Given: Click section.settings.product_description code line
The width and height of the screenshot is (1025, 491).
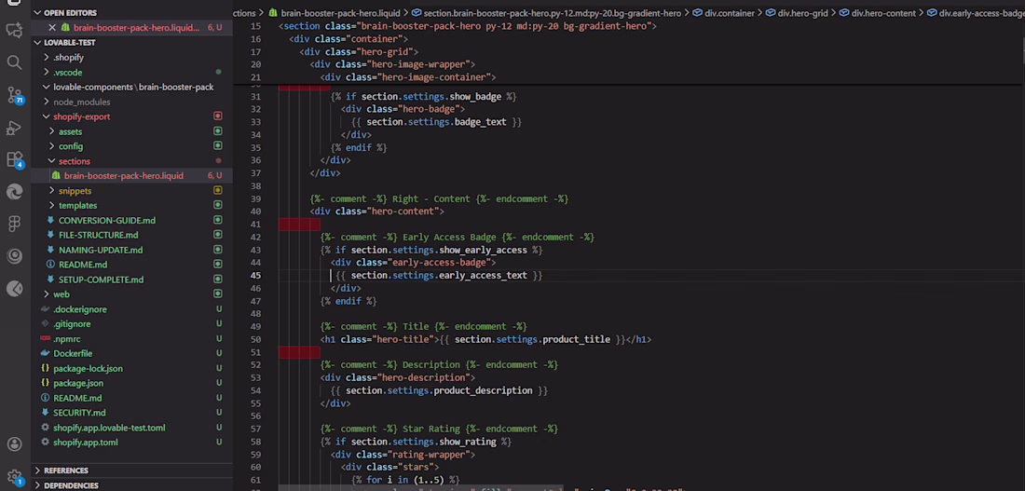Looking at the screenshot, I should (x=439, y=390).
